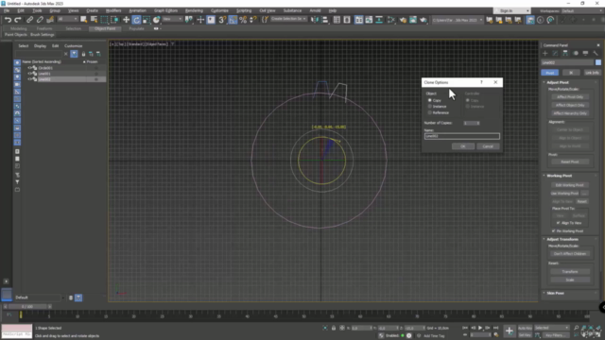Screen dimensions: 605x340
Task: Open the project path dropdown in toolbar
Action: [x=458, y=20]
